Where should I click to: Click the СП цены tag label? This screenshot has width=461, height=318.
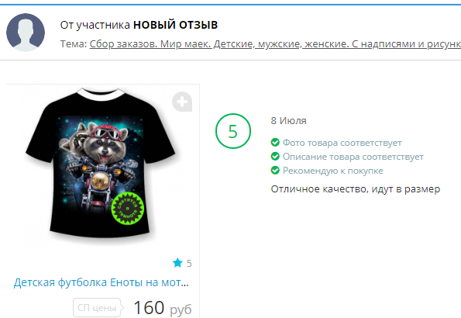point(97,308)
